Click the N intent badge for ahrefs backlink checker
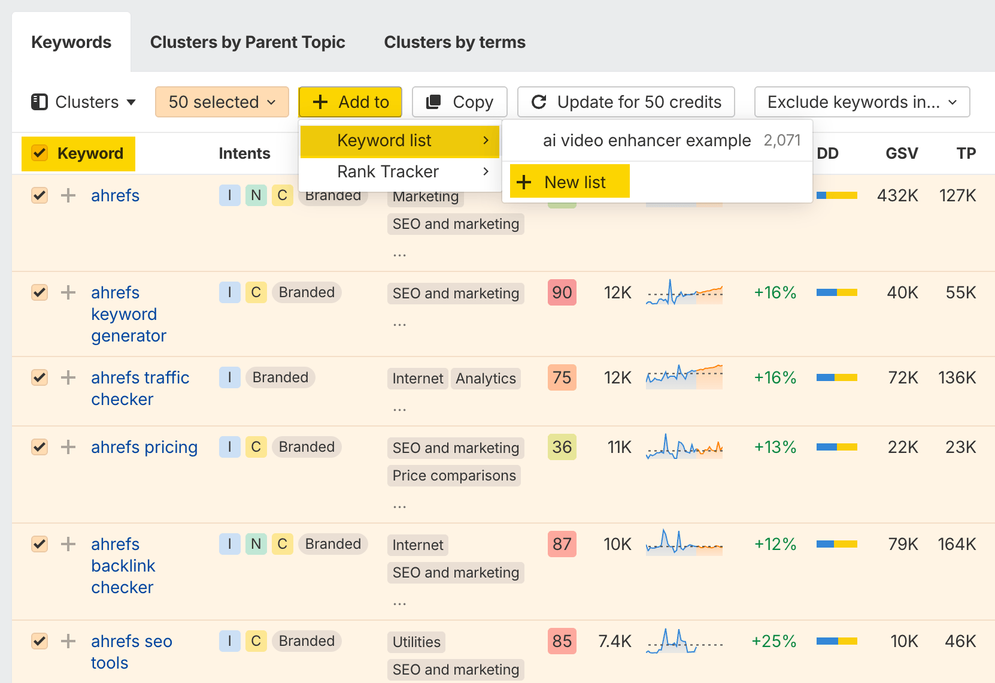This screenshot has height=683, width=995. pos(256,544)
